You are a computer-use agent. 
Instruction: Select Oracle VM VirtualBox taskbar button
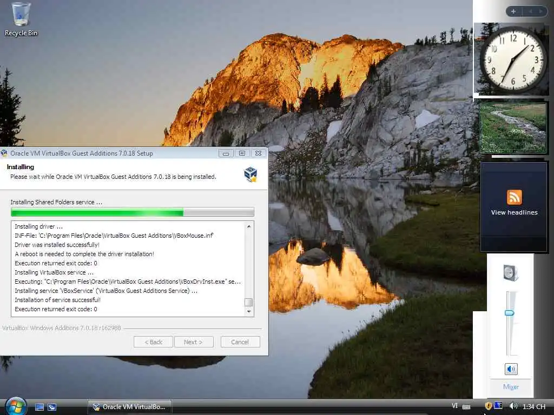coord(130,407)
